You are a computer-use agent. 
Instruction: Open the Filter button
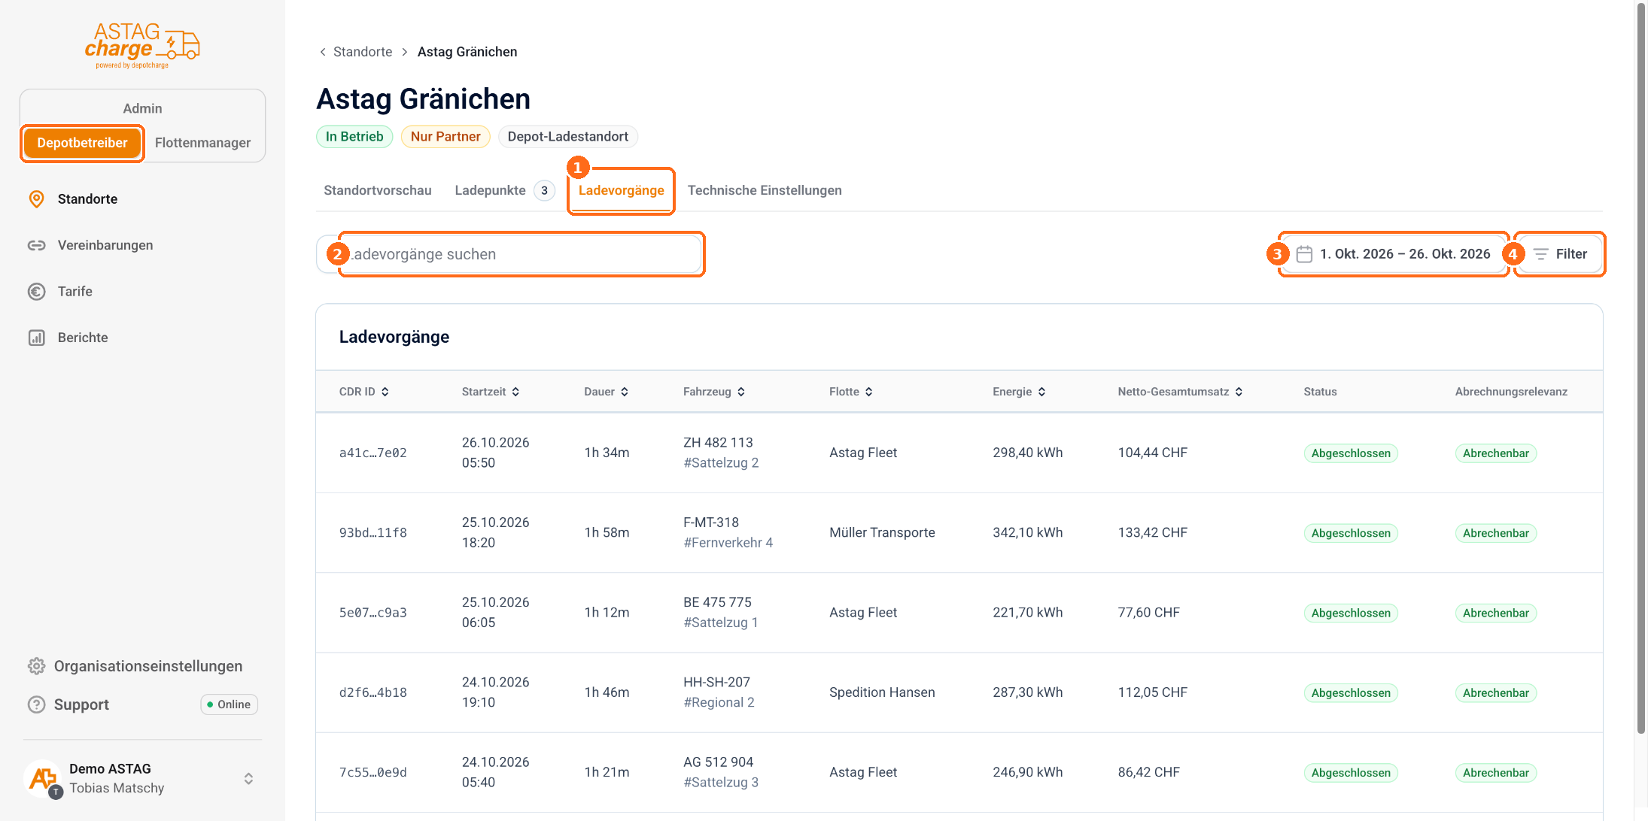click(1559, 254)
